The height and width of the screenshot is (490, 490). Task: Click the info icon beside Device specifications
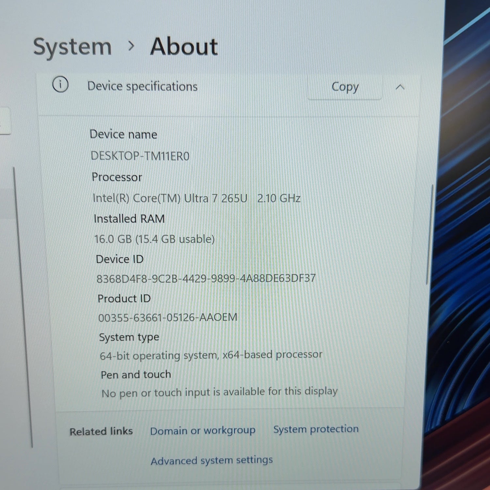tap(60, 85)
